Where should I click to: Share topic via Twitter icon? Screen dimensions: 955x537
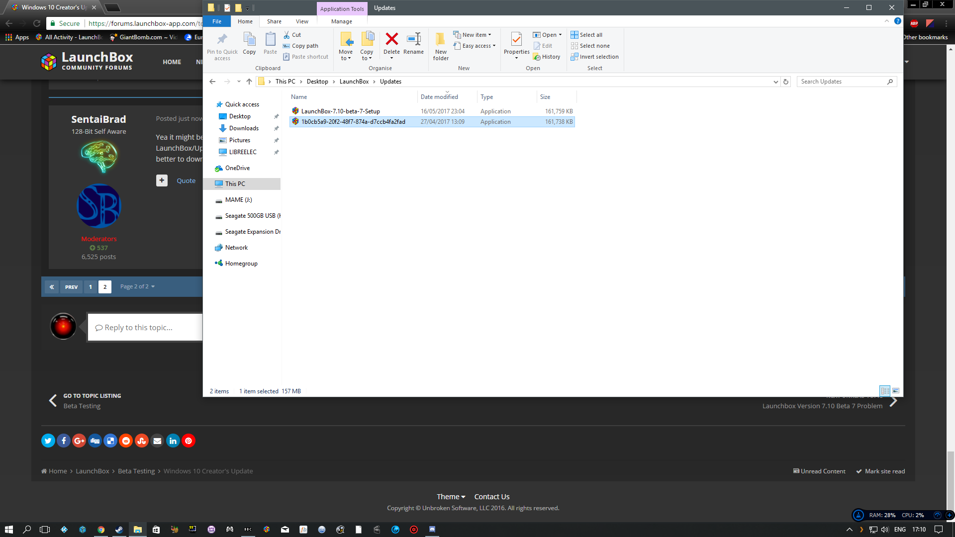click(48, 441)
